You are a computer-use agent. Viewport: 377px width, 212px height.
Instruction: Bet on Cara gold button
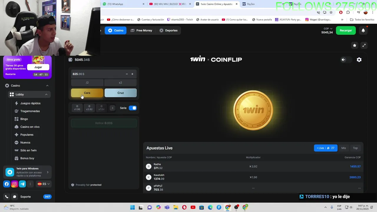(x=87, y=93)
